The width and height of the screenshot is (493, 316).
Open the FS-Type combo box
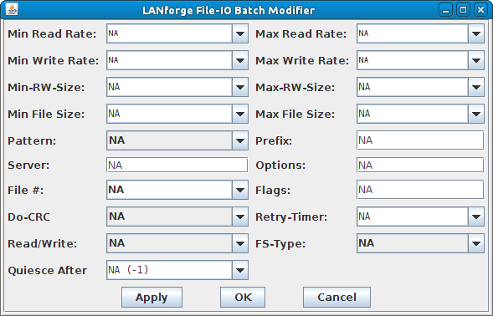[420, 243]
